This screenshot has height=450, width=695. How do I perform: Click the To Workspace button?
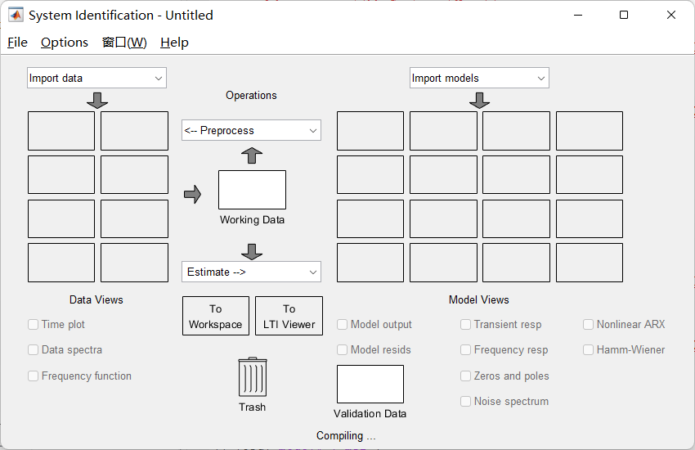216,317
